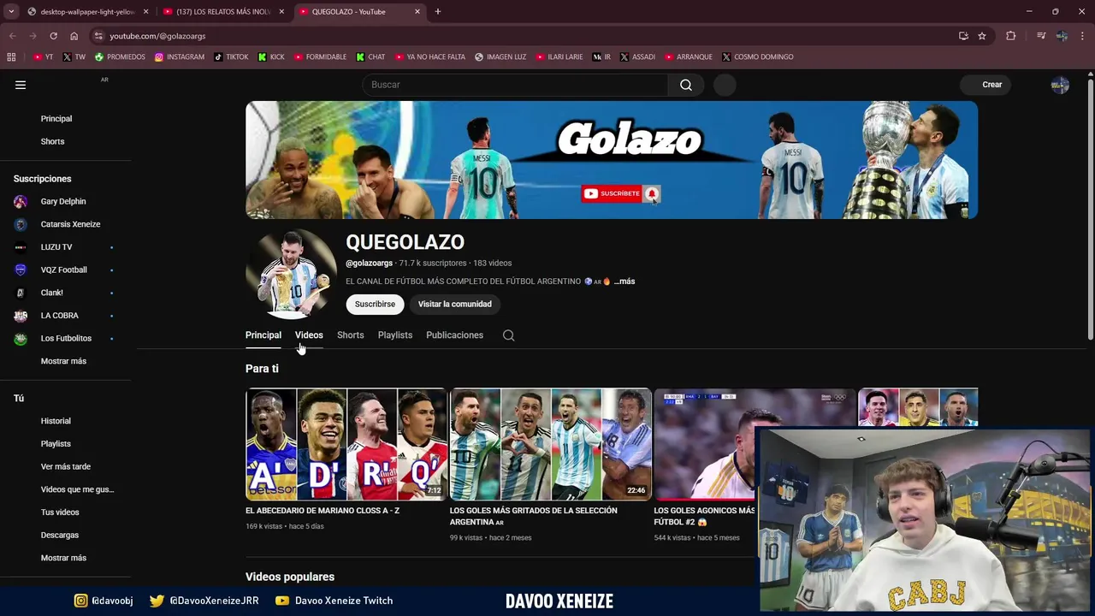Open Ver más tarde in sidebar
1095x616 pixels.
pos(66,466)
